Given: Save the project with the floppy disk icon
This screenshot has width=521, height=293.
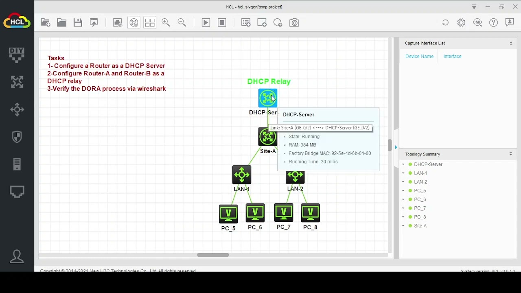Looking at the screenshot, I should (x=78, y=23).
